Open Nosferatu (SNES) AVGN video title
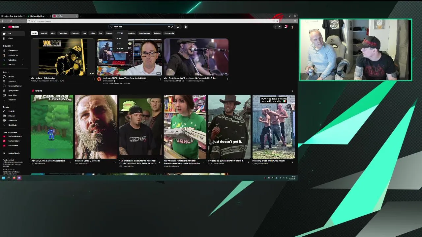Screen dimensions: 422x237 coord(124,78)
